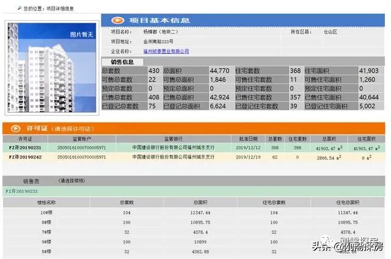Click the project name 杨柳郡（地块二）
Screen dimensions: 391x259
pos(161,32)
